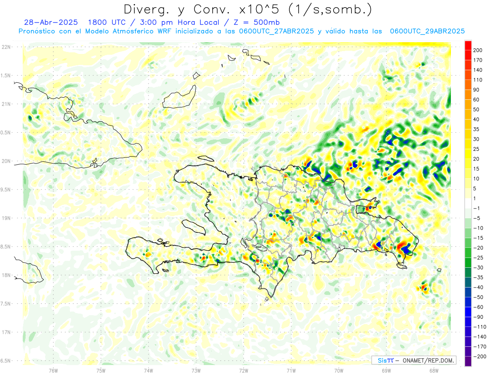Click the "75W" longitude label
This screenshot has height=376, width=487.
pyautogui.click(x=101, y=370)
